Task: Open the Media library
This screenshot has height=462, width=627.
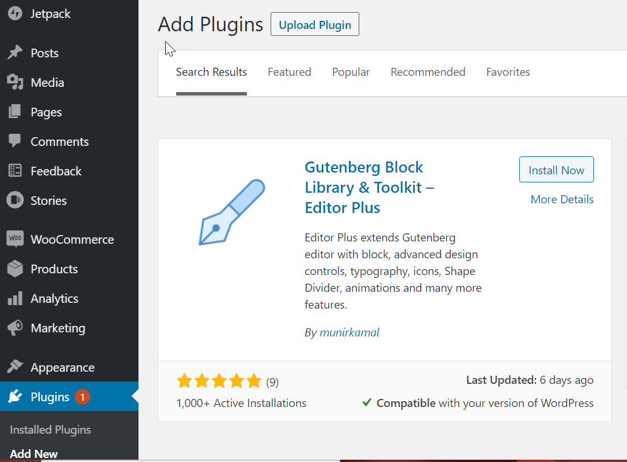Action: tap(47, 82)
